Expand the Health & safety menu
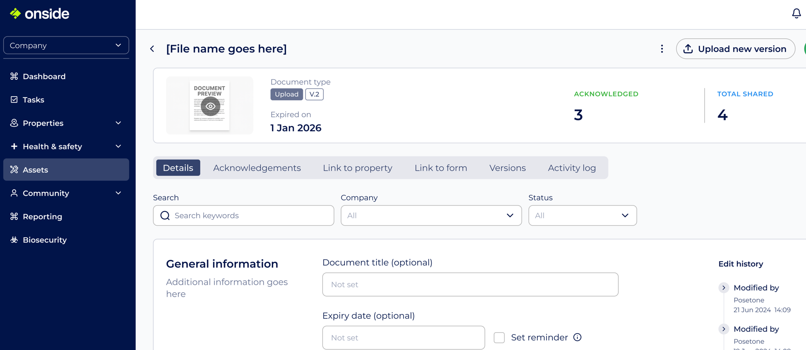This screenshot has height=350, width=806. coord(66,147)
